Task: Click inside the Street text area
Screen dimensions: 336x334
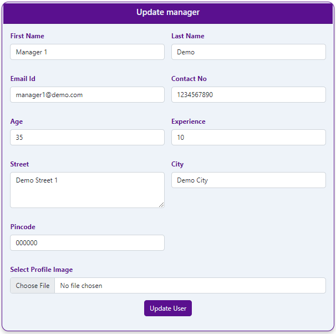Action: pyautogui.click(x=87, y=190)
